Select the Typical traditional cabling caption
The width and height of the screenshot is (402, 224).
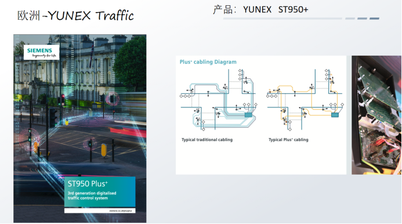point(207,140)
